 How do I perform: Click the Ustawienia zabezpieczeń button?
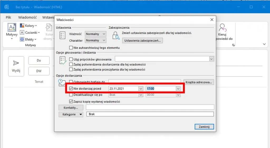tap(142, 41)
